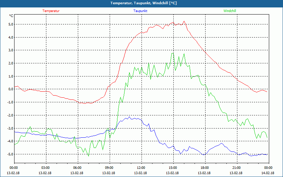Click the -5,0 y-axis value
Image resolution: width=283 pixels, height=177 pixels.
pos(10,154)
